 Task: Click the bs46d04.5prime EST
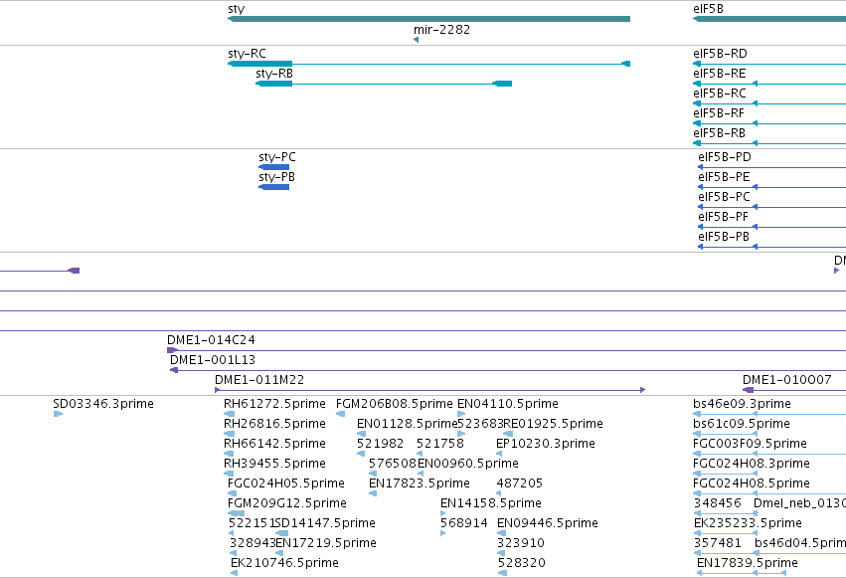[799, 553]
